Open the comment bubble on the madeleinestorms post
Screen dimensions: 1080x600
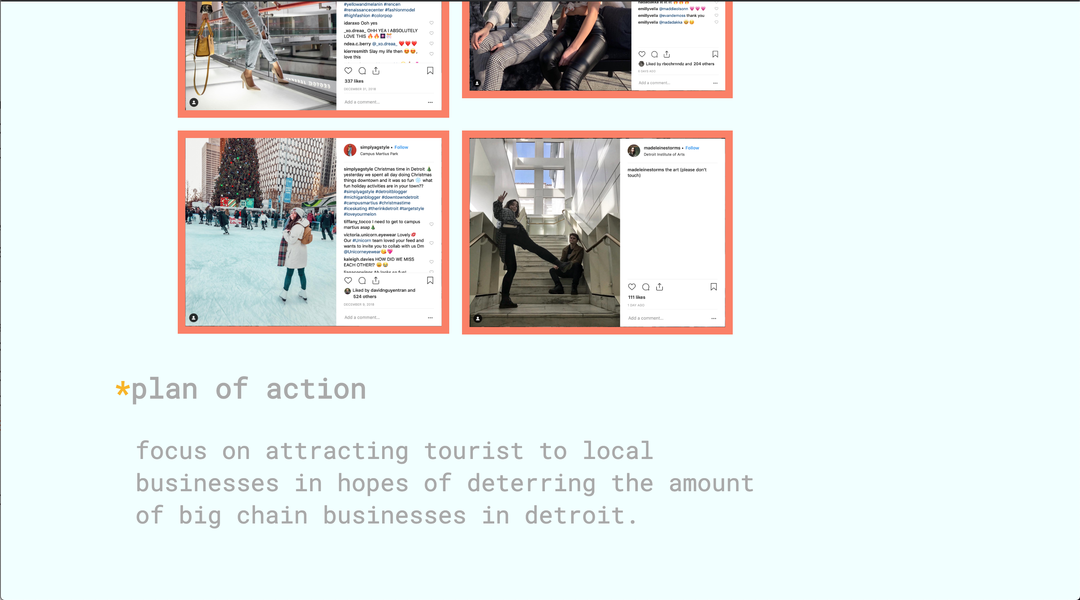646,287
